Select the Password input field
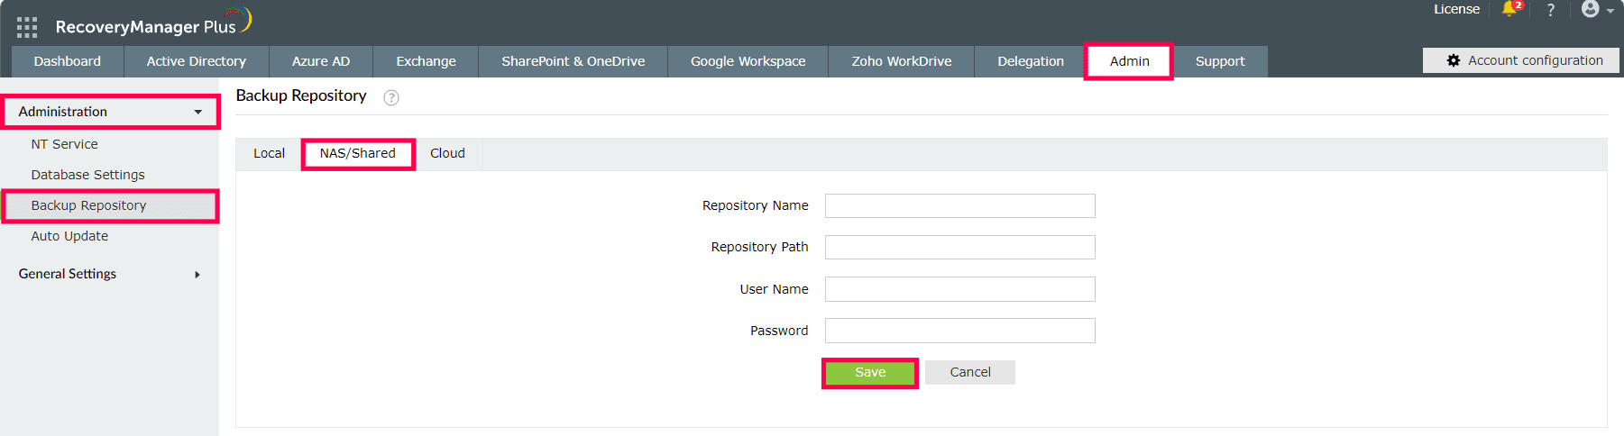This screenshot has width=1624, height=436. pos(959,331)
